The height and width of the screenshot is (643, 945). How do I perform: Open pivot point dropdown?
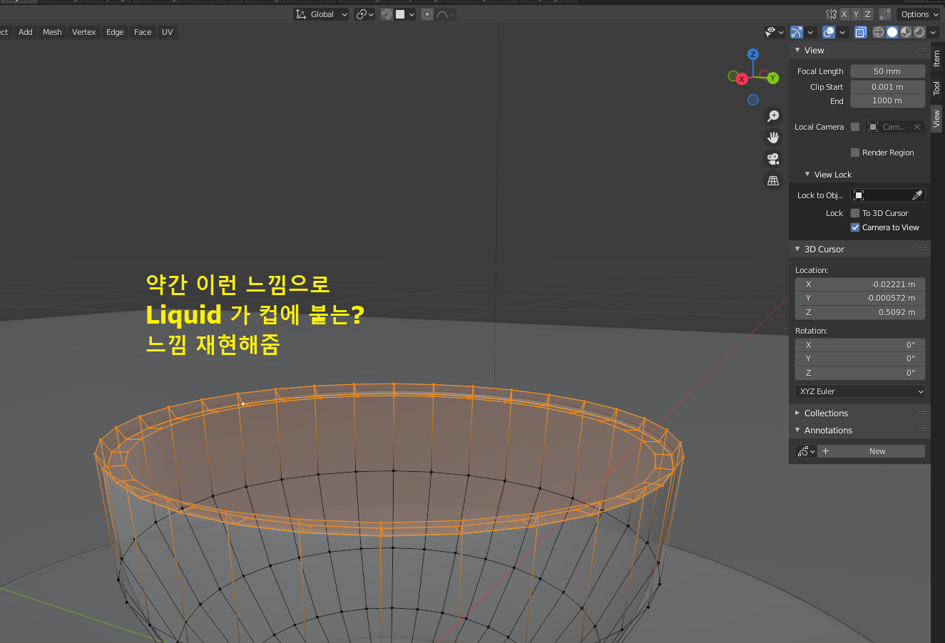pyautogui.click(x=364, y=14)
